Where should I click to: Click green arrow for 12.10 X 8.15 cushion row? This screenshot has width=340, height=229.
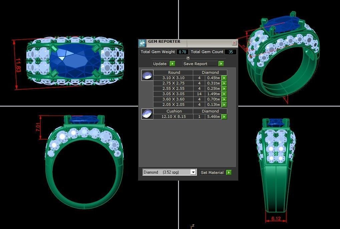click(224, 117)
